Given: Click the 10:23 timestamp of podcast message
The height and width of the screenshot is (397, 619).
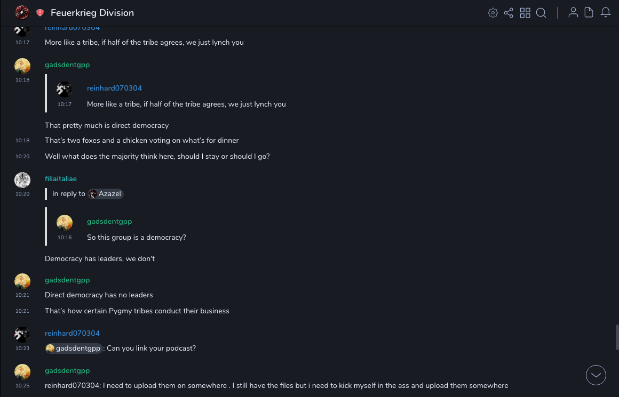Looking at the screenshot, I should (x=22, y=349).
